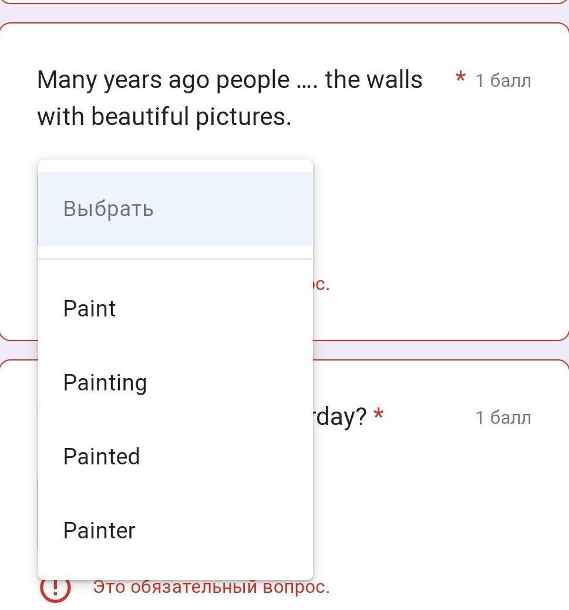Click the empty space below "Painter" in the list
Screen dimensions: 569x610
175,564
